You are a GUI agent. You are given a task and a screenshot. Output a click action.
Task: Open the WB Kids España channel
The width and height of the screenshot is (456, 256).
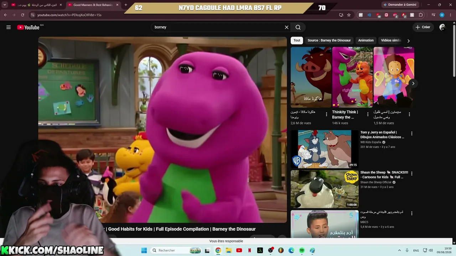point(371,142)
